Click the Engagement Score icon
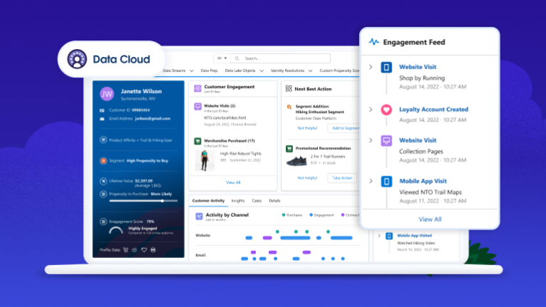Viewport: 546px width, 307px height. [x=103, y=222]
